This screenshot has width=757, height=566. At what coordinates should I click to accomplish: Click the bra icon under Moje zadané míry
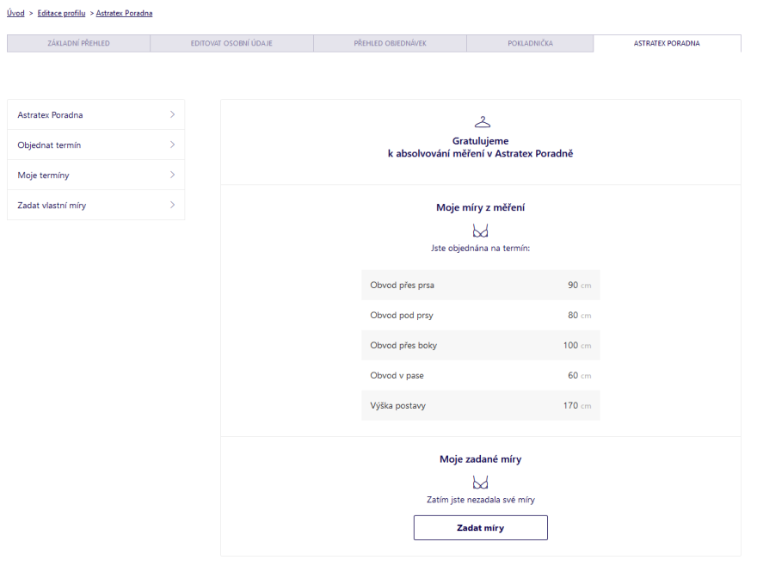point(480,483)
